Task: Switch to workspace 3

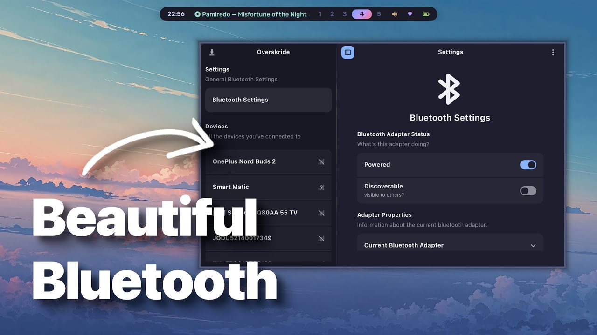Action: point(345,14)
